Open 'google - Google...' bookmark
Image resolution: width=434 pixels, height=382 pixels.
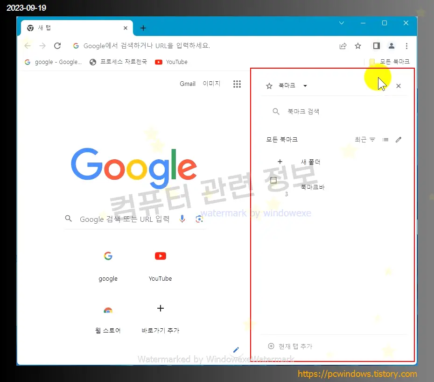tap(53, 62)
